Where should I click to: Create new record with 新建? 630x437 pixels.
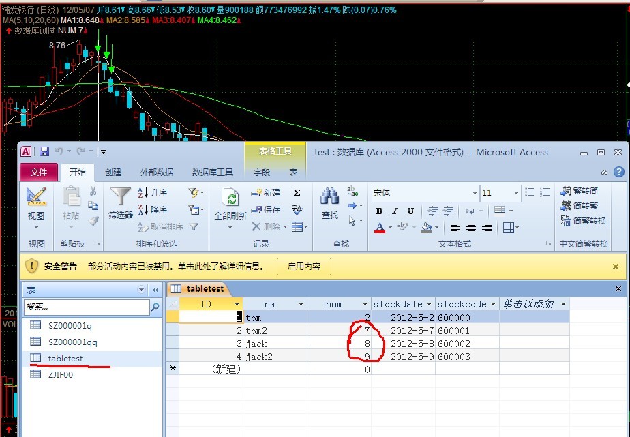[266, 193]
